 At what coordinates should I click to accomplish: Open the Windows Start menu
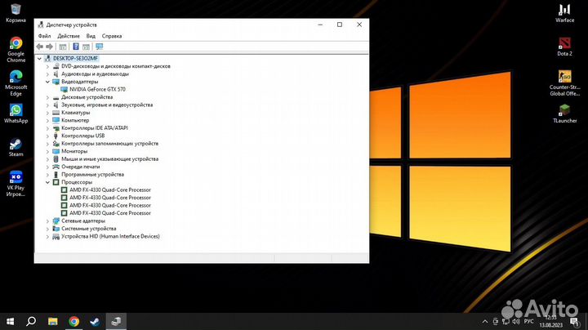pyautogui.click(x=11, y=321)
